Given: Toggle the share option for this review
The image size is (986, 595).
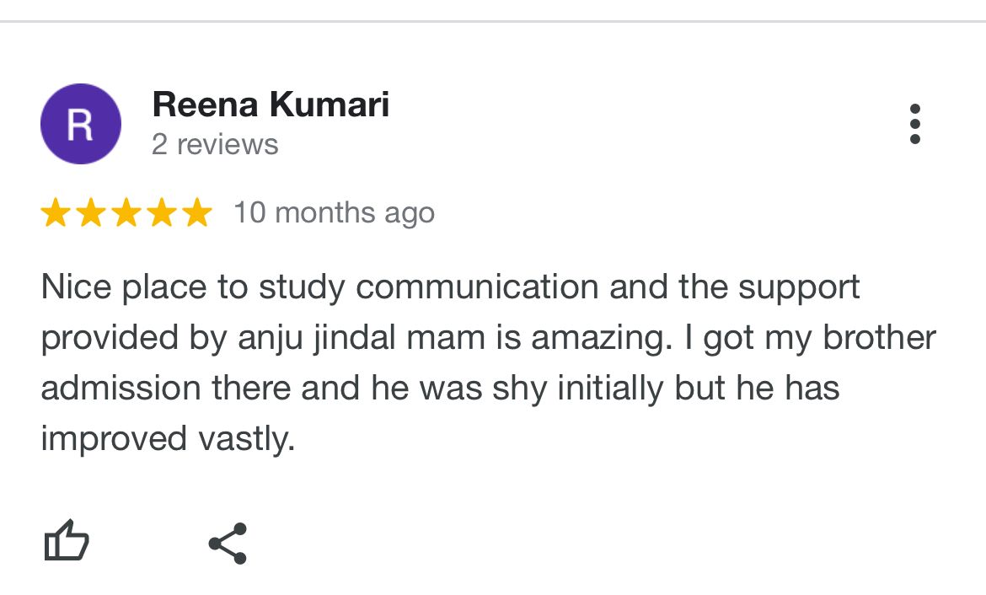Looking at the screenshot, I should (x=226, y=543).
